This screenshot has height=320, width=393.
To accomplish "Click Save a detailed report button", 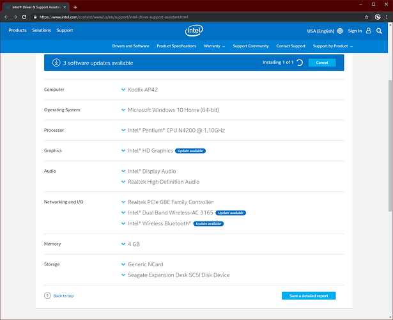I will [308, 296].
